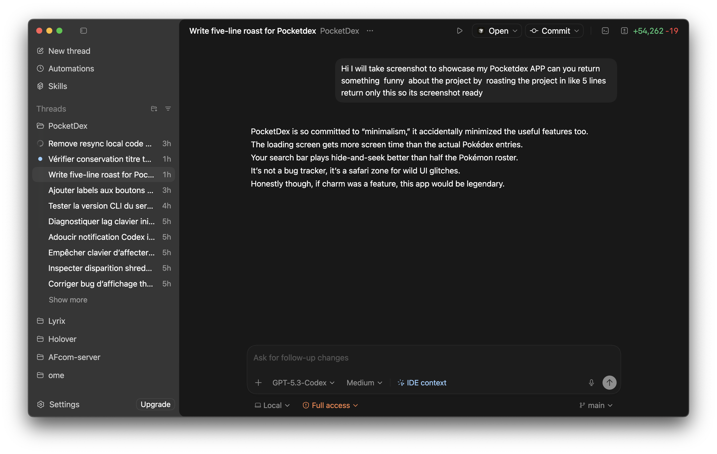Open the integrated terminal panel
This screenshot has height=454, width=717.
click(x=605, y=31)
